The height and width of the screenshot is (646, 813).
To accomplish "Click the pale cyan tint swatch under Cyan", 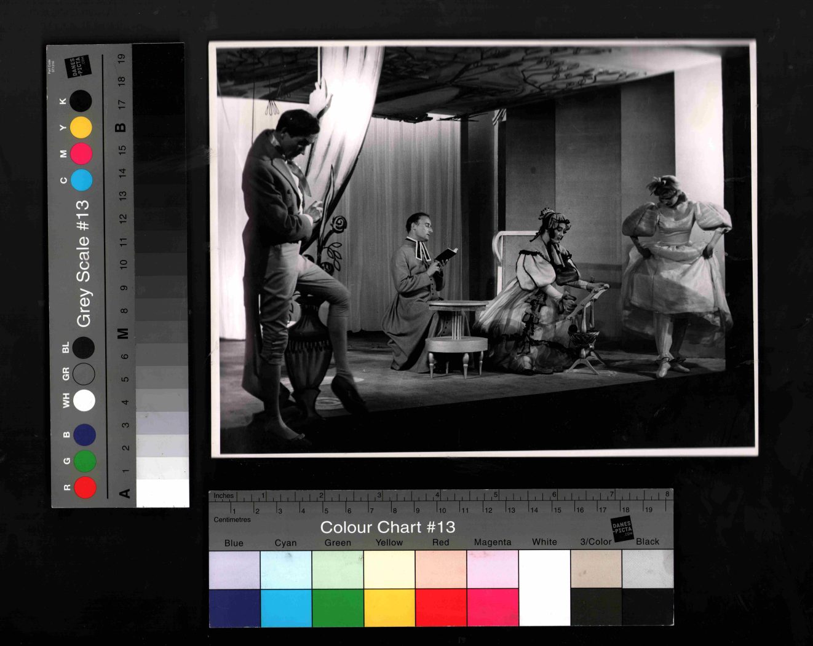I will pos(286,569).
